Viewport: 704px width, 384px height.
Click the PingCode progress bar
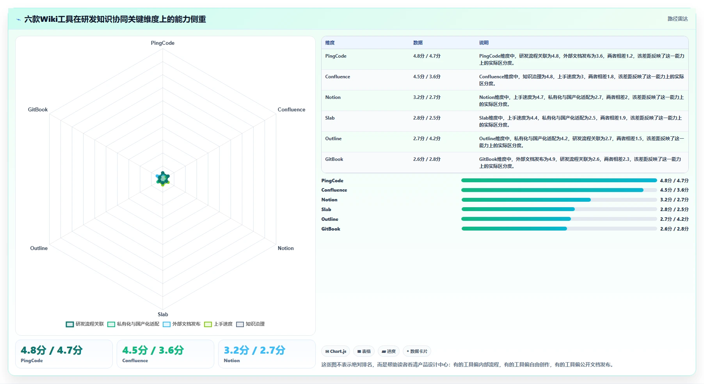(x=559, y=180)
